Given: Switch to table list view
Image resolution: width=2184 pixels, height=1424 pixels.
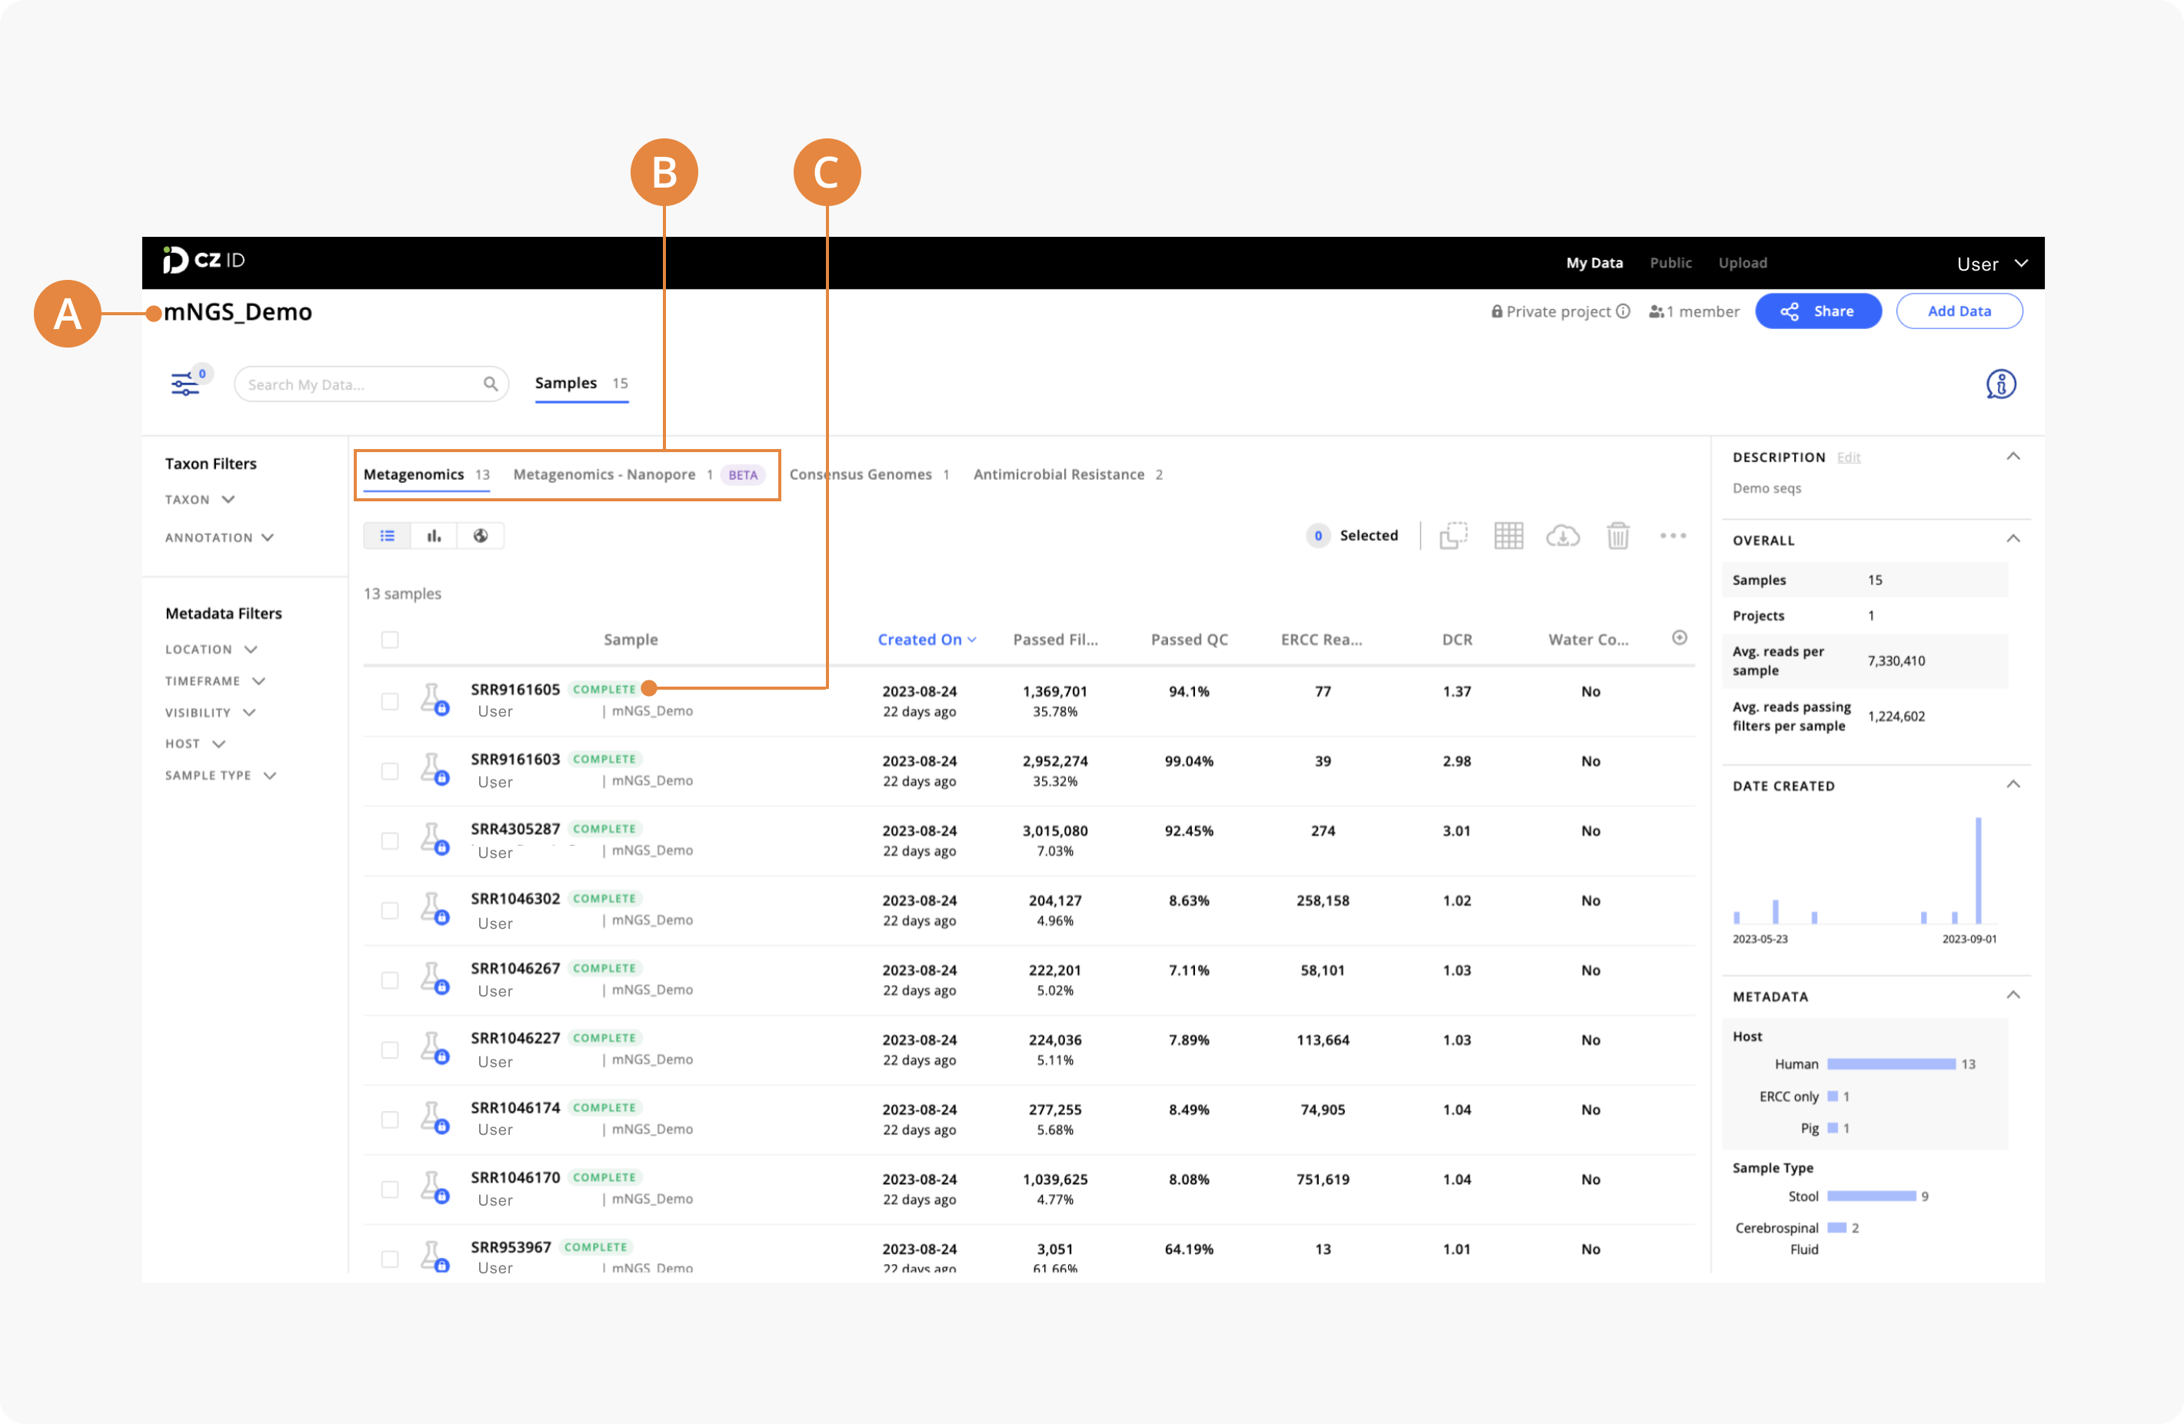Looking at the screenshot, I should coord(388,536).
